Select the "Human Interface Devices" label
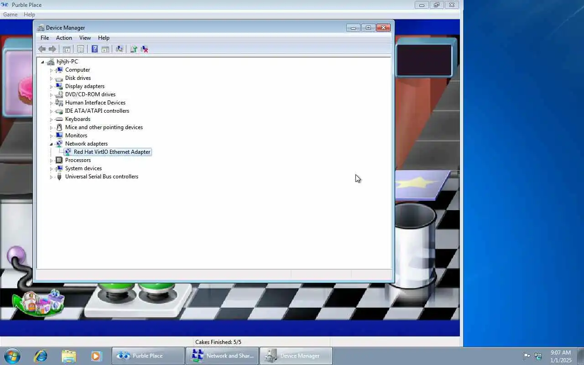This screenshot has width=584, height=365. click(95, 103)
